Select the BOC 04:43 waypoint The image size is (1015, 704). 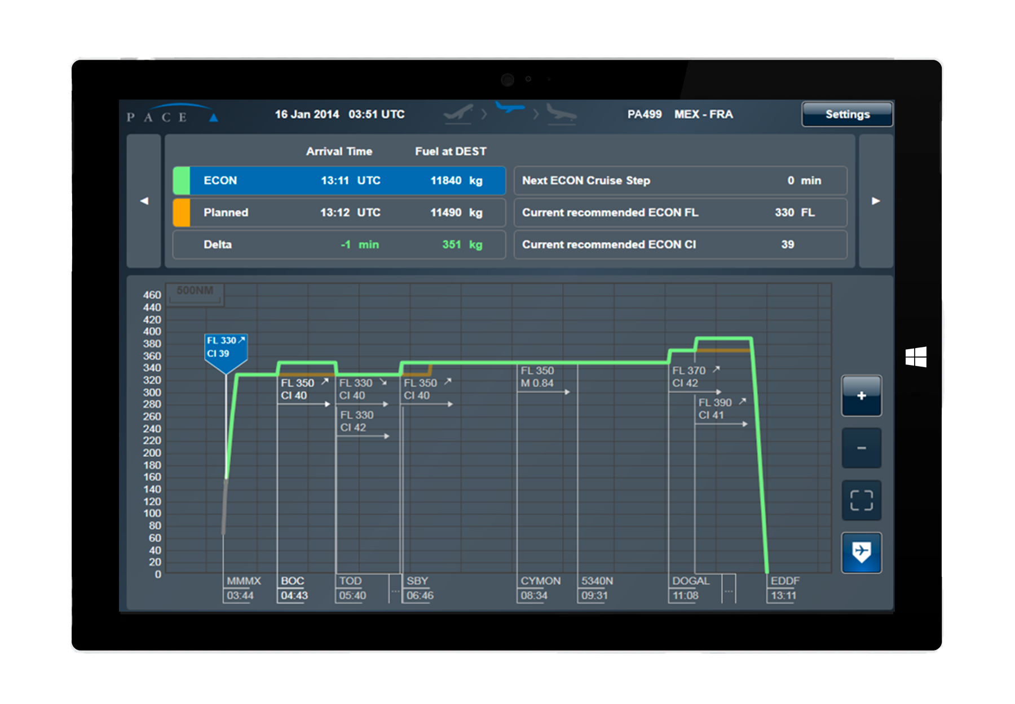(x=293, y=589)
